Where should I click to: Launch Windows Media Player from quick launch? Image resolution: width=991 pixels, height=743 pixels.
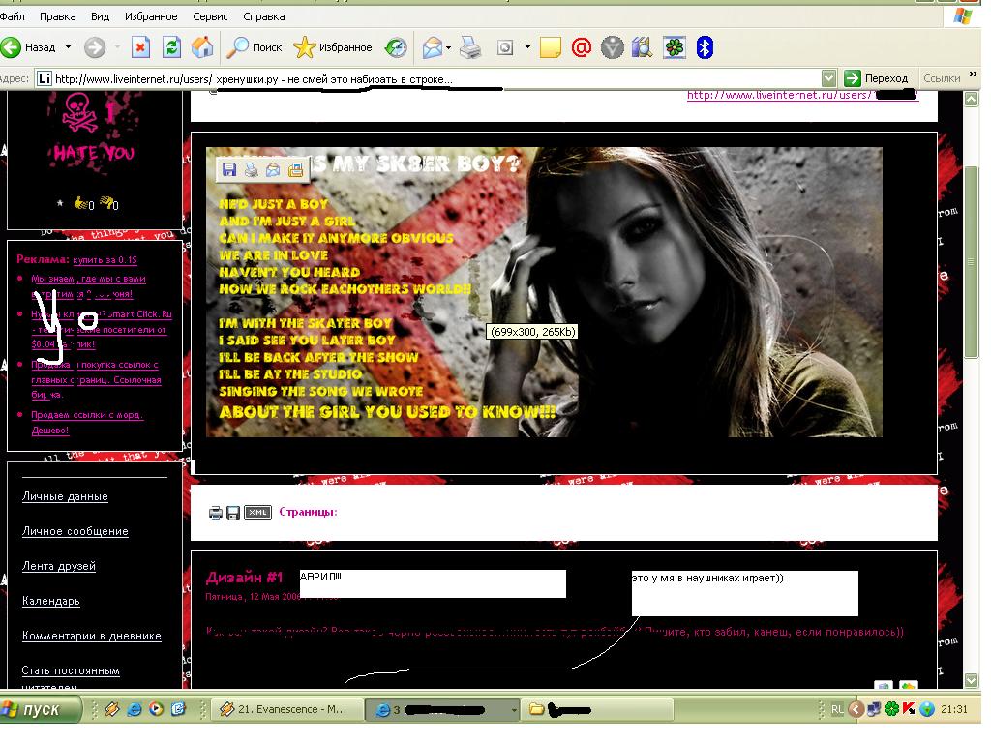pyautogui.click(x=156, y=709)
